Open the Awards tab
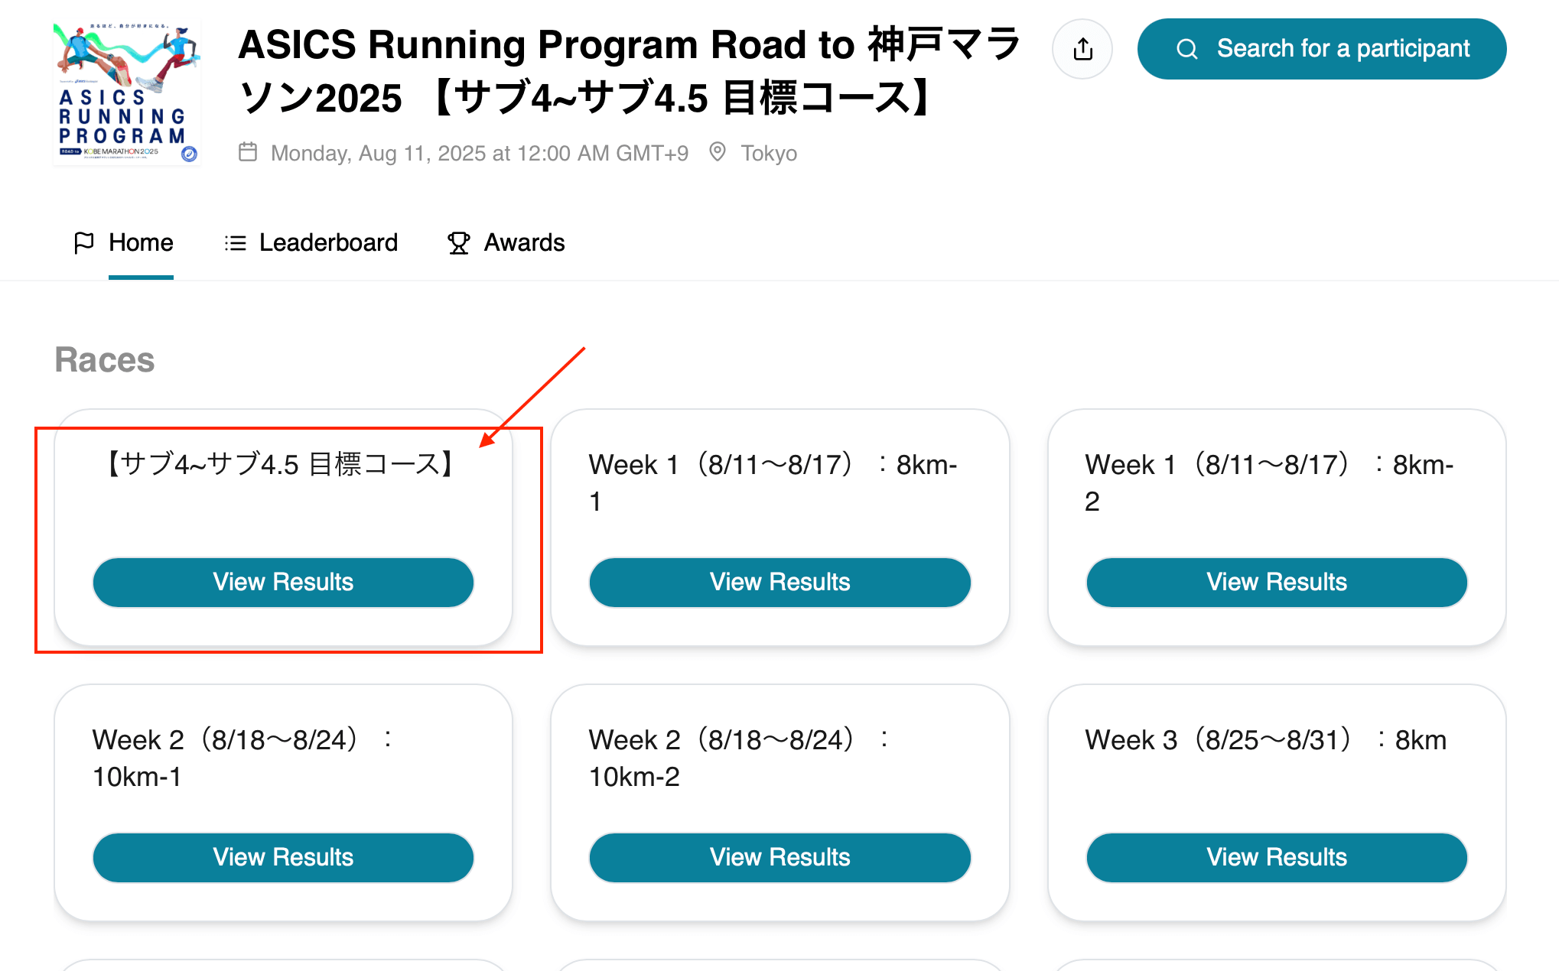Viewport: 1559px width, 971px height. [524, 243]
